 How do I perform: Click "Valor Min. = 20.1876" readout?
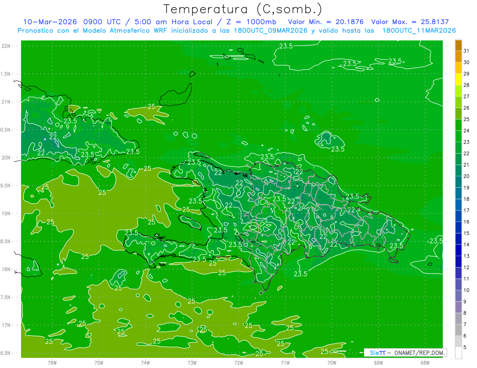click(326, 22)
